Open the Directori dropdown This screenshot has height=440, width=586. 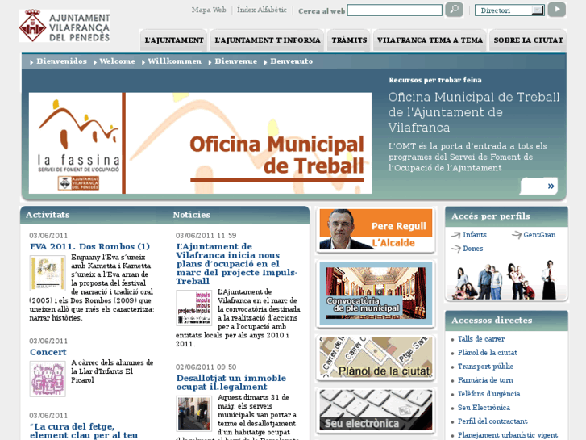click(509, 10)
